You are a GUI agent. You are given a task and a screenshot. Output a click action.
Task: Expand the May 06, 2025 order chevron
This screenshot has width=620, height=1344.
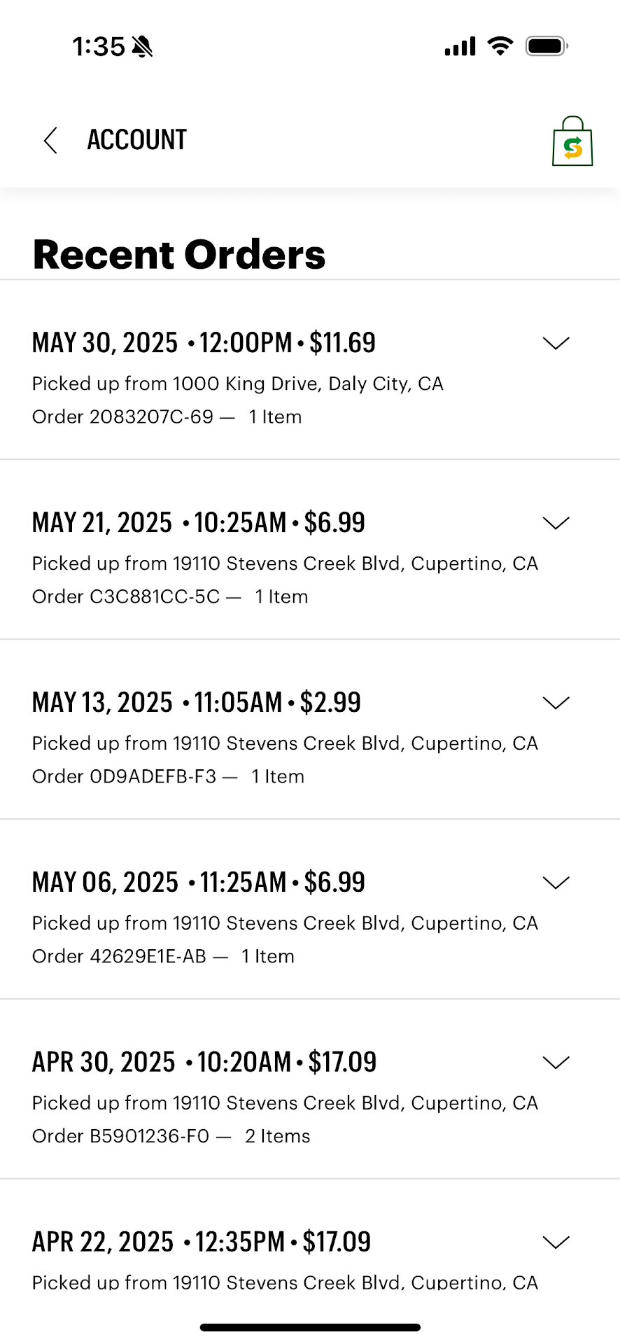(x=556, y=883)
